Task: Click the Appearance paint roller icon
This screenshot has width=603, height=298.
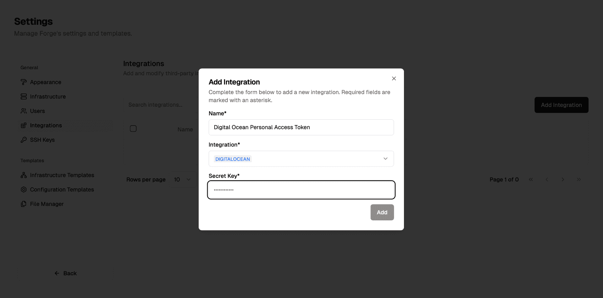Action: [24, 82]
